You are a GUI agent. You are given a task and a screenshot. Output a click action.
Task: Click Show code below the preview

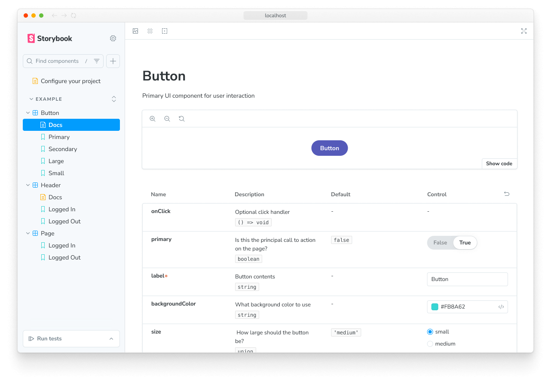pyautogui.click(x=499, y=164)
